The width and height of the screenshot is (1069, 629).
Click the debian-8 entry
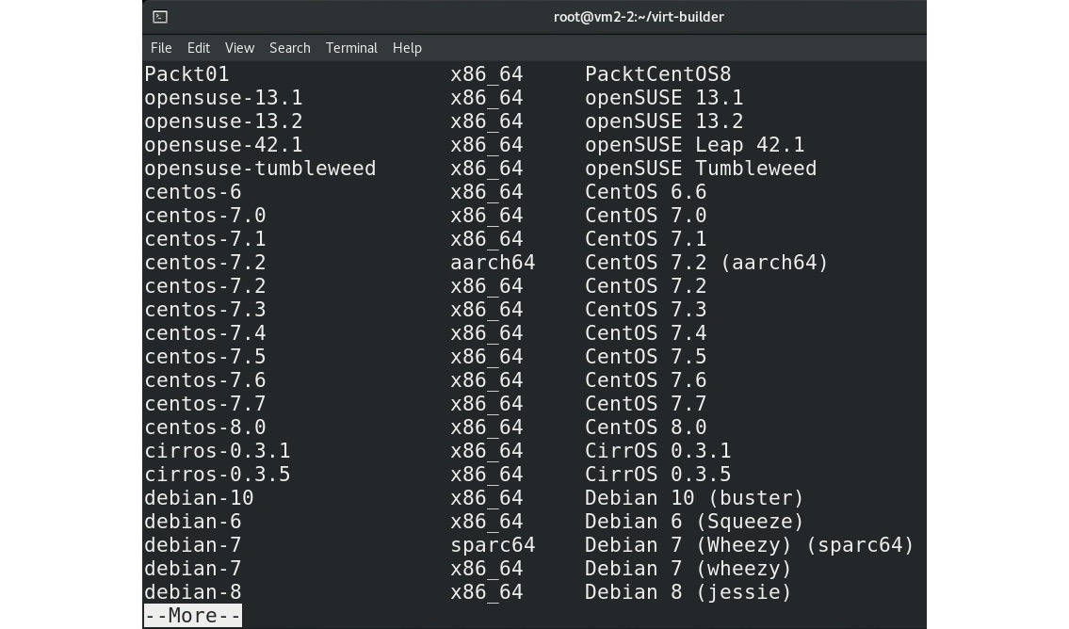pos(193,591)
